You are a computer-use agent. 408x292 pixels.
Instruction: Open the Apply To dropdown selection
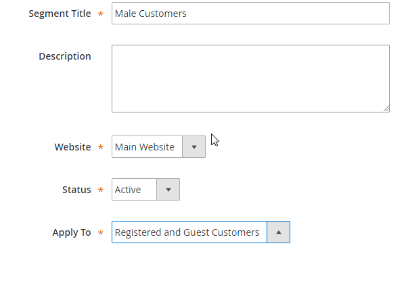point(189,232)
